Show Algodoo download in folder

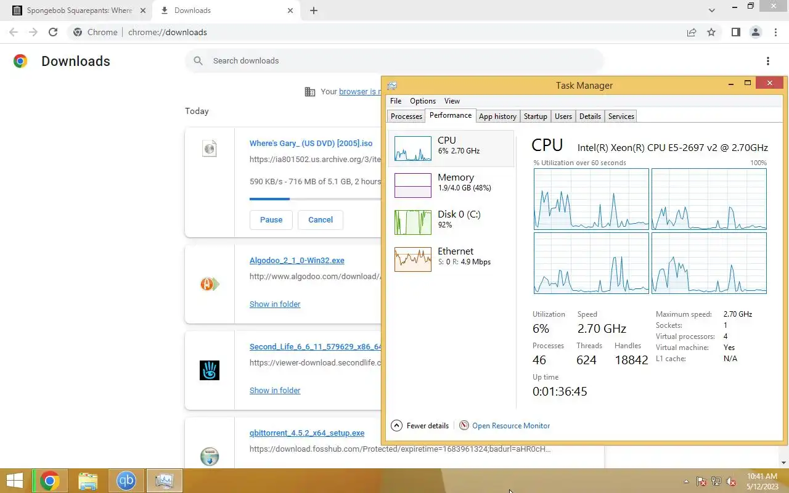coord(275,304)
